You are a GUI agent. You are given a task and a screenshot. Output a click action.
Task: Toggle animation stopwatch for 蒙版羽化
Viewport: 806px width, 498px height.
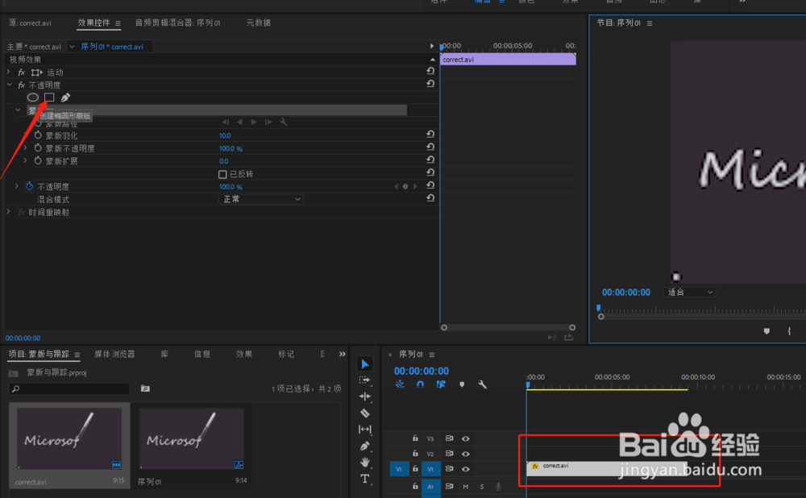click(38, 135)
